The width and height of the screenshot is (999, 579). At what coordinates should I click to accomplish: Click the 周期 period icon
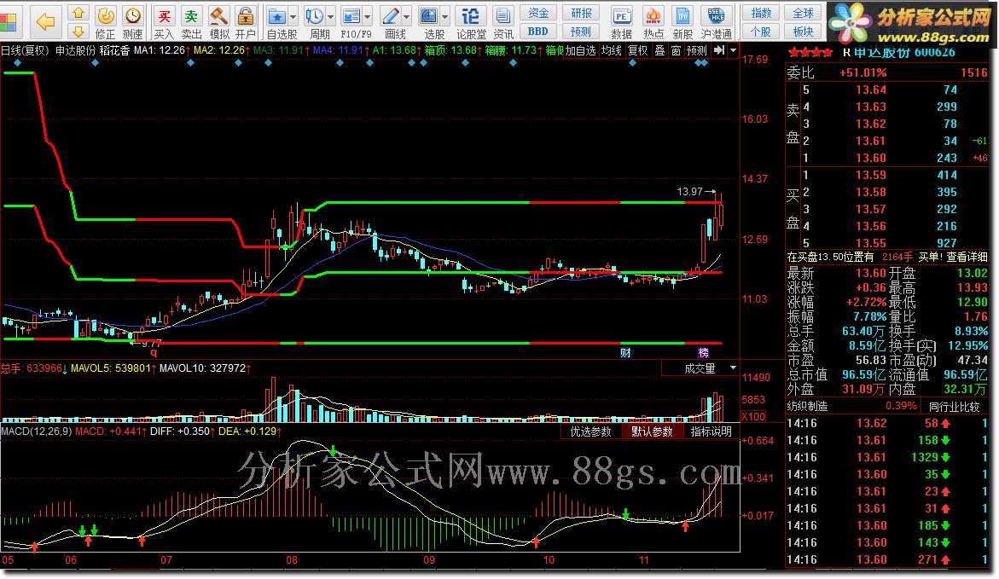click(316, 22)
